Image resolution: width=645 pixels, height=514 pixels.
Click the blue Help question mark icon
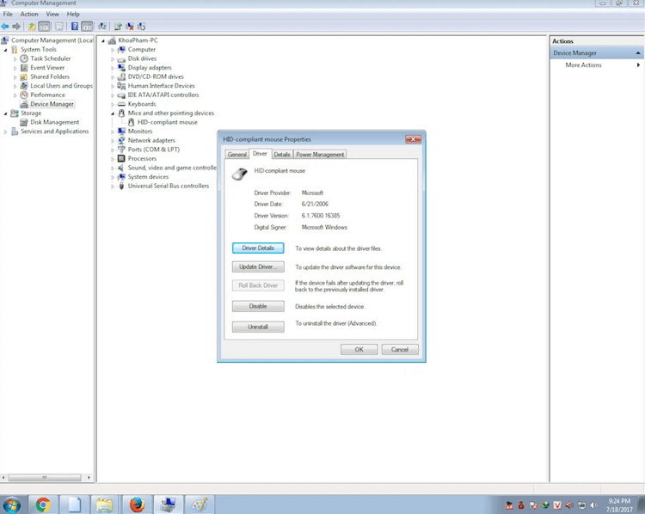click(75, 27)
